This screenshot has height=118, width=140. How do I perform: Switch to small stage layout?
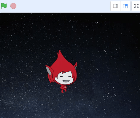[x=115, y=6]
